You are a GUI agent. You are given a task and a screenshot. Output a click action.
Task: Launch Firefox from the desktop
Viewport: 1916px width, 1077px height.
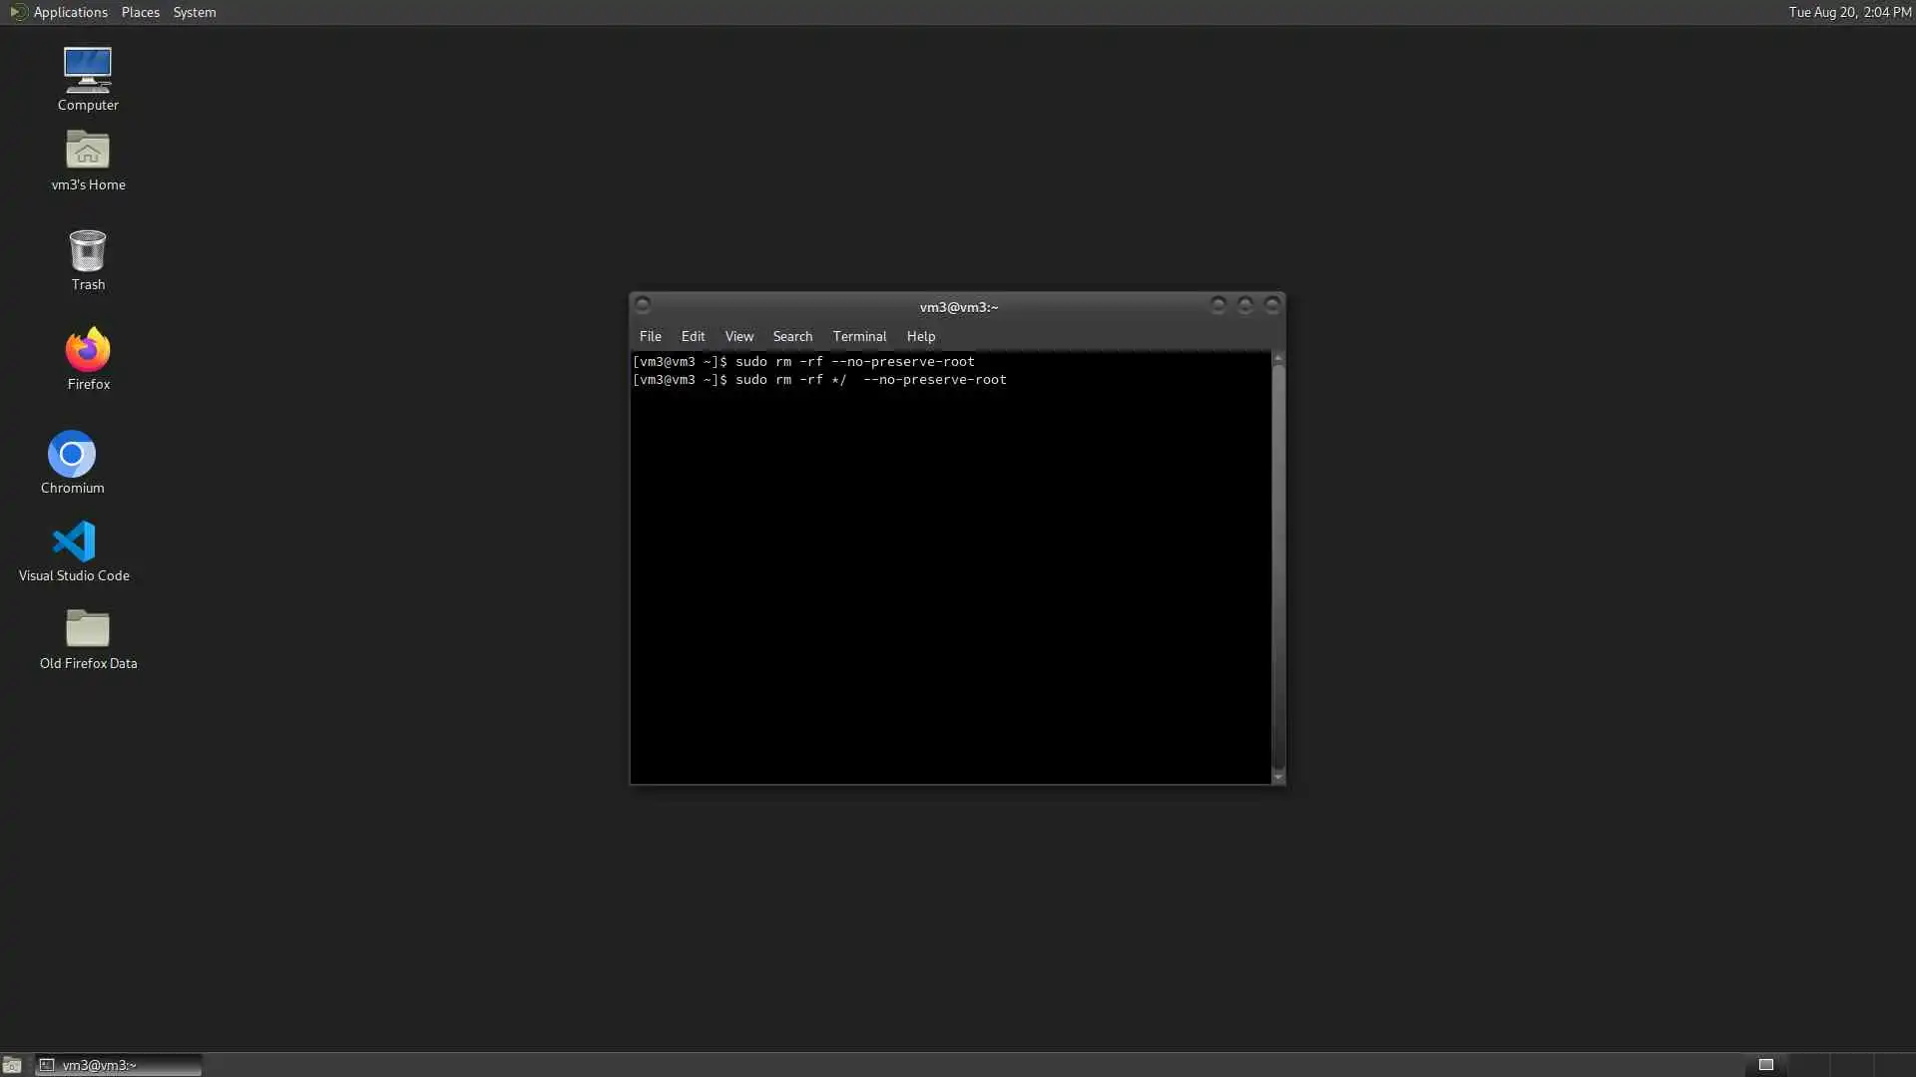tap(88, 350)
